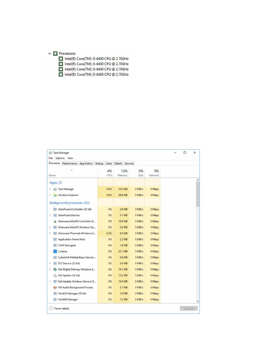
Task: Click the Dell Digital Delivery icon
Action: pos(55,269)
